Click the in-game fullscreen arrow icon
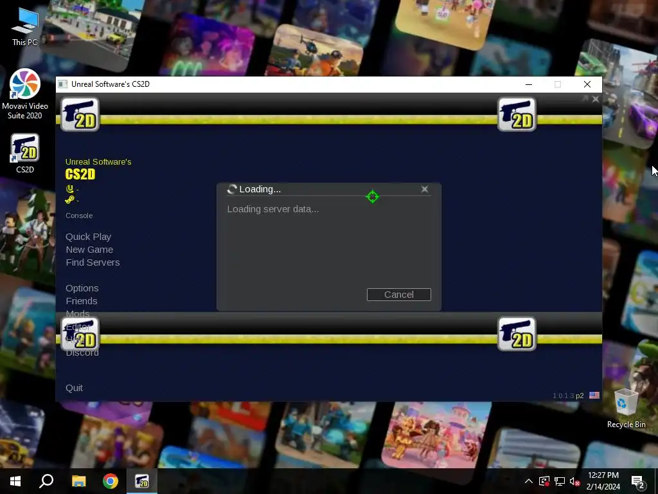Screen dimensions: 658x494 click(585, 98)
